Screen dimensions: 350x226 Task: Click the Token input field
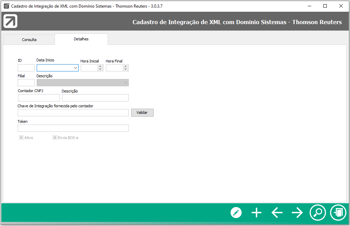[x=73, y=128]
